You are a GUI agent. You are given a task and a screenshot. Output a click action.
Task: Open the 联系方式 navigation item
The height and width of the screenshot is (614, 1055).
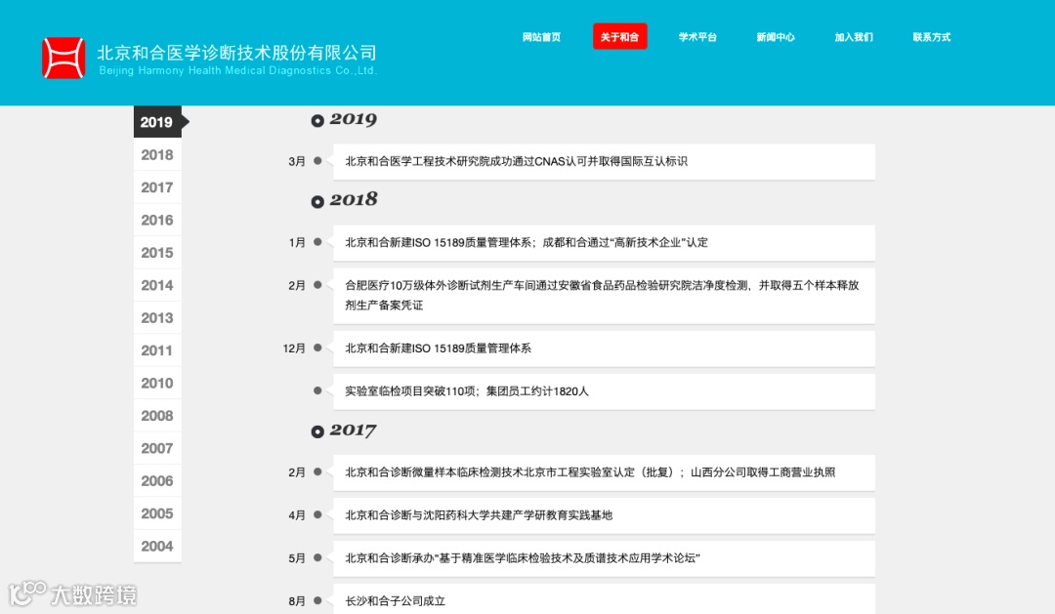932,37
